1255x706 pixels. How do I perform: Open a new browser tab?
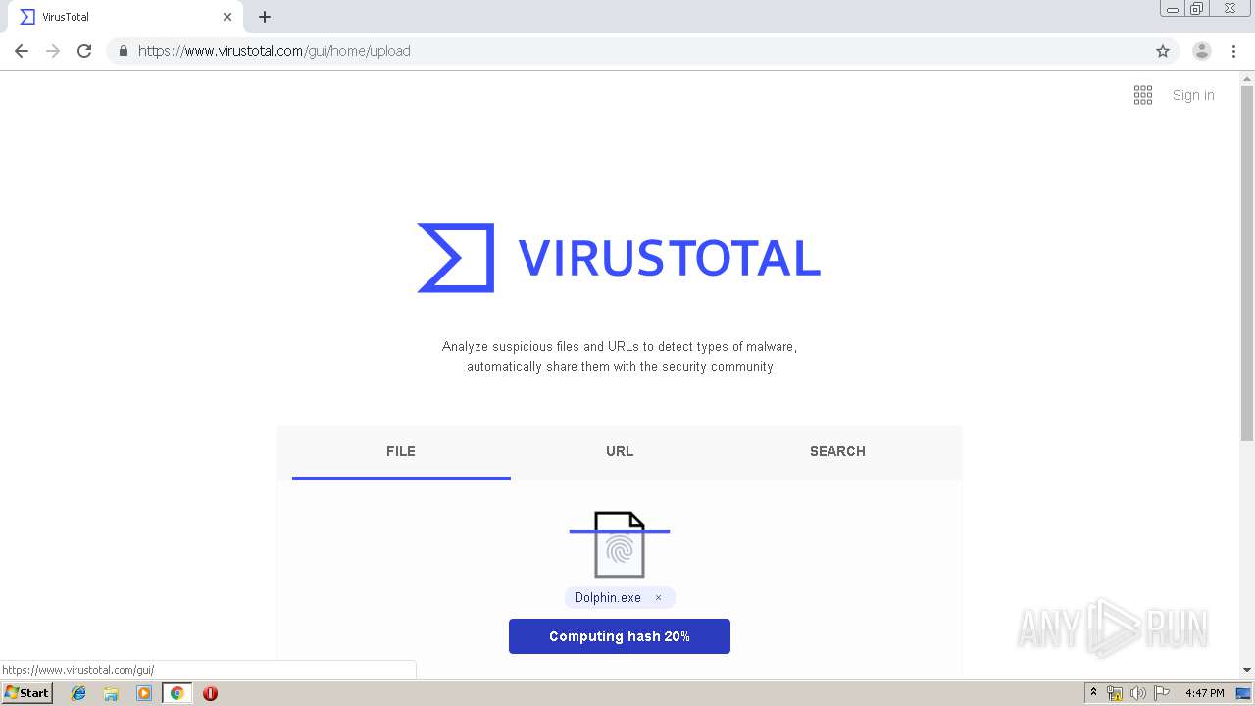[265, 17]
